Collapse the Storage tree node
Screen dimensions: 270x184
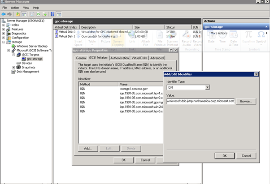(4, 42)
